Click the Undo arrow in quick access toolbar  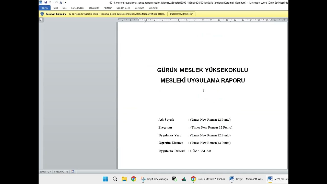click(x=50, y=2)
